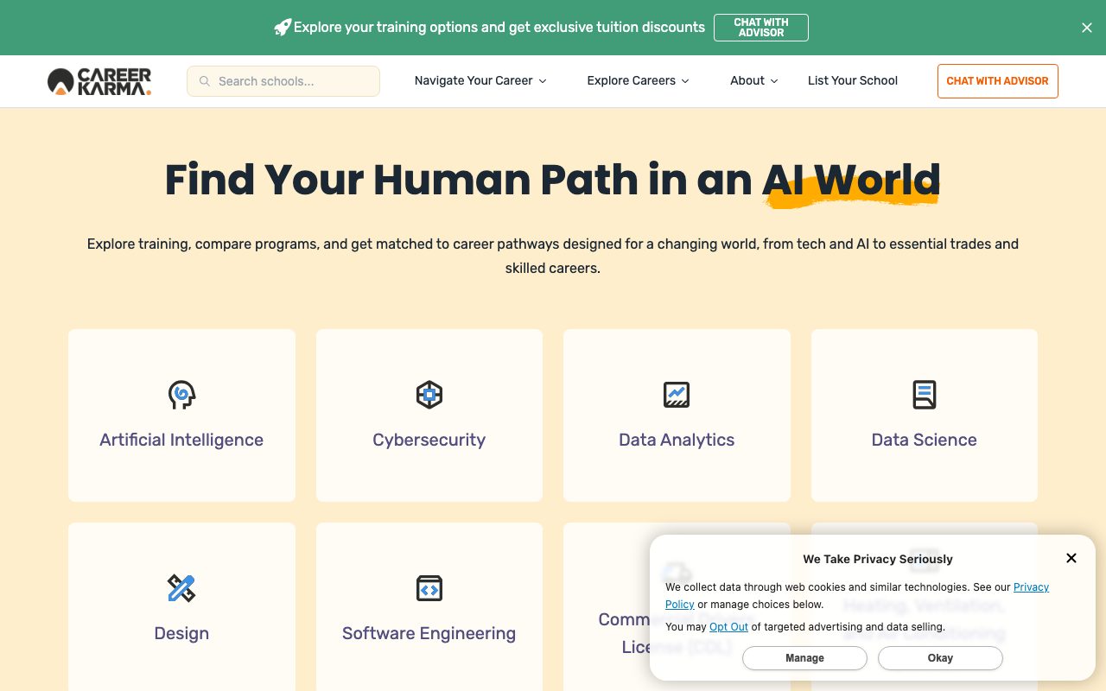Open the Explore Careers dropdown

[638, 80]
